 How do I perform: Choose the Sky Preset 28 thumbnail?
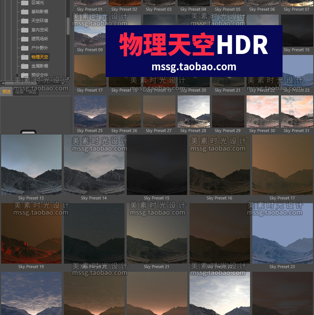pyautogui.click(x=193, y=111)
